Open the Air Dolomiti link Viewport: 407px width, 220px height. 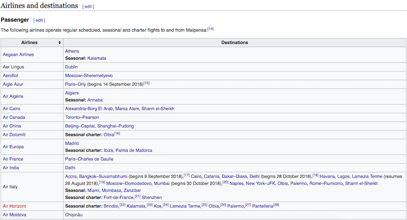coord(14,135)
